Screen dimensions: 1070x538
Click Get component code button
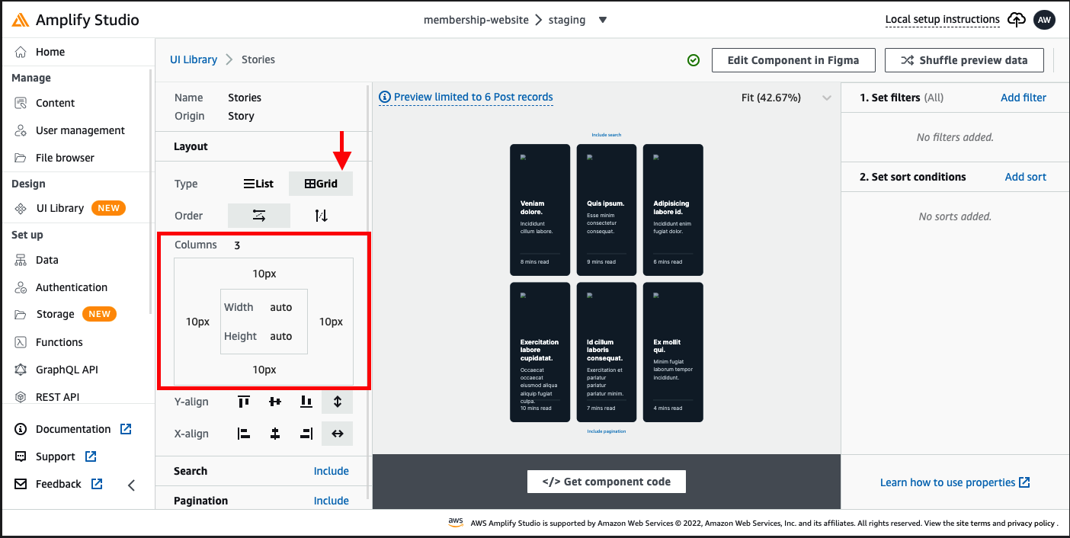pyautogui.click(x=606, y=482)
